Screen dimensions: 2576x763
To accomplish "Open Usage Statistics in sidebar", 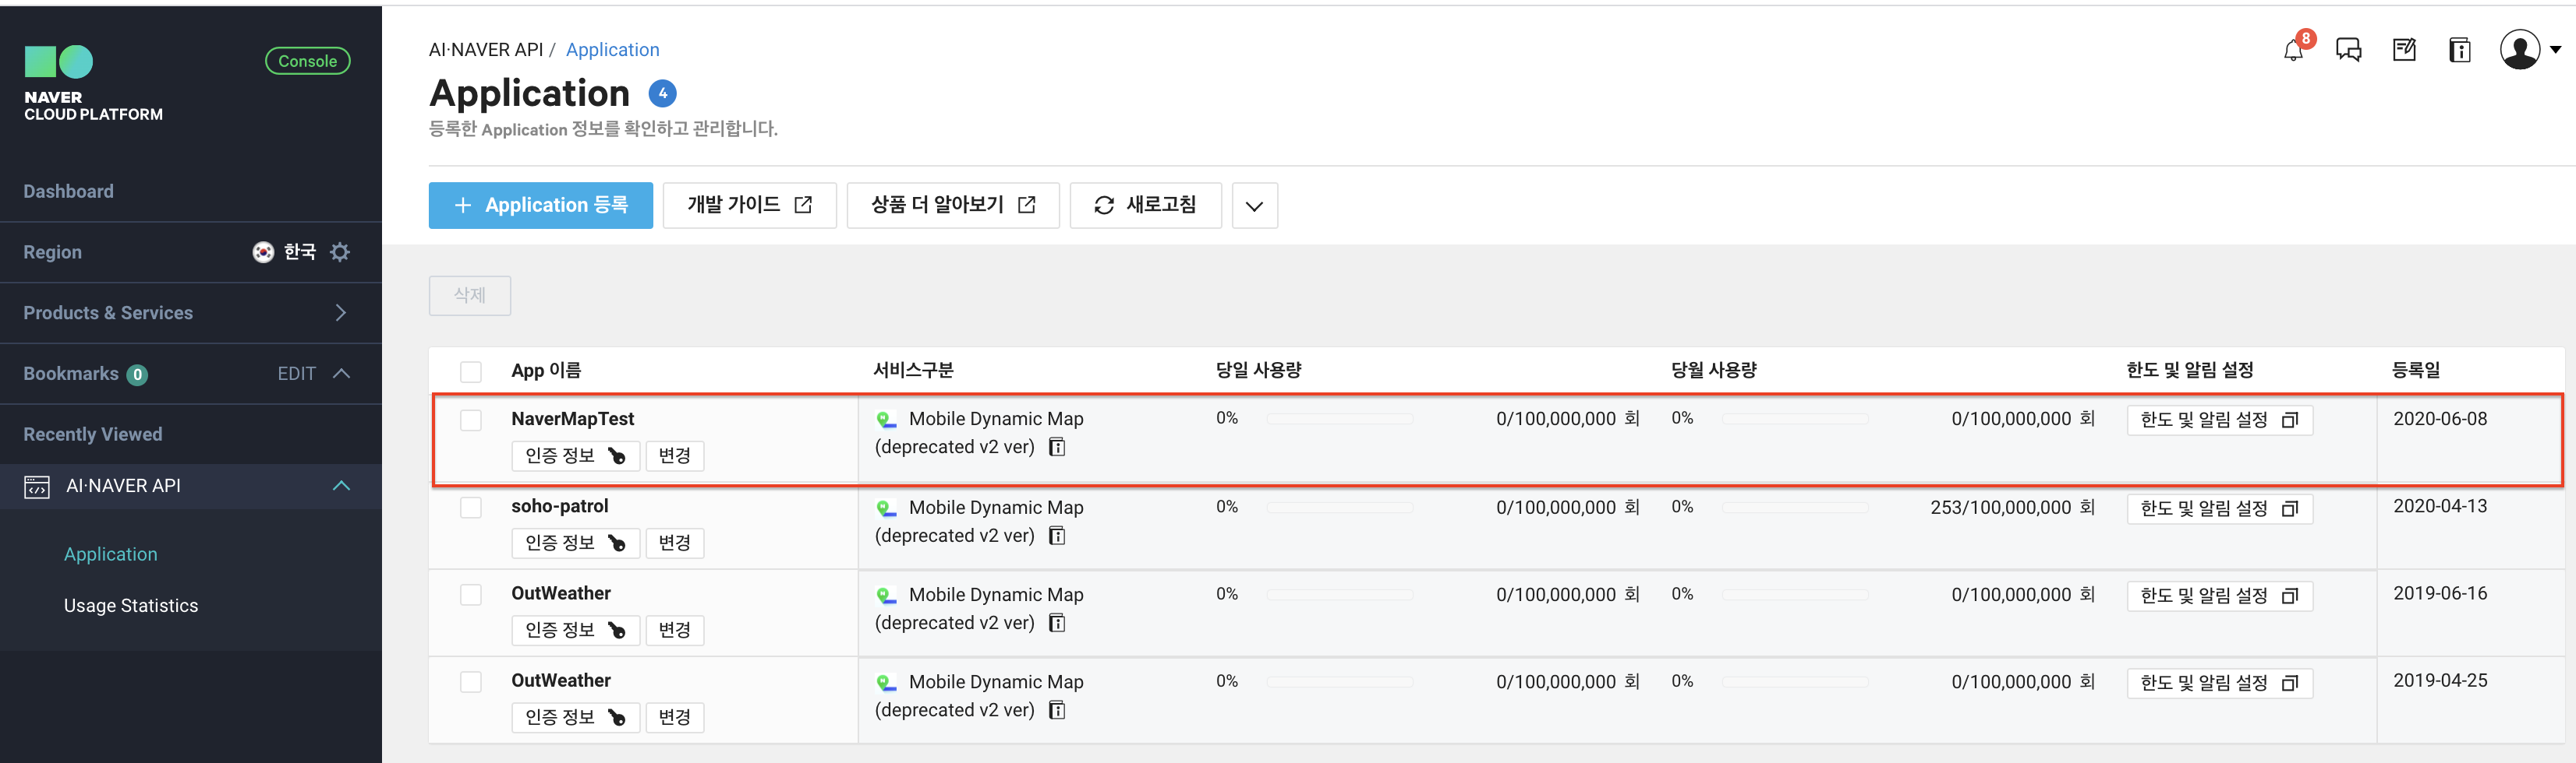I will pos(131,607).
